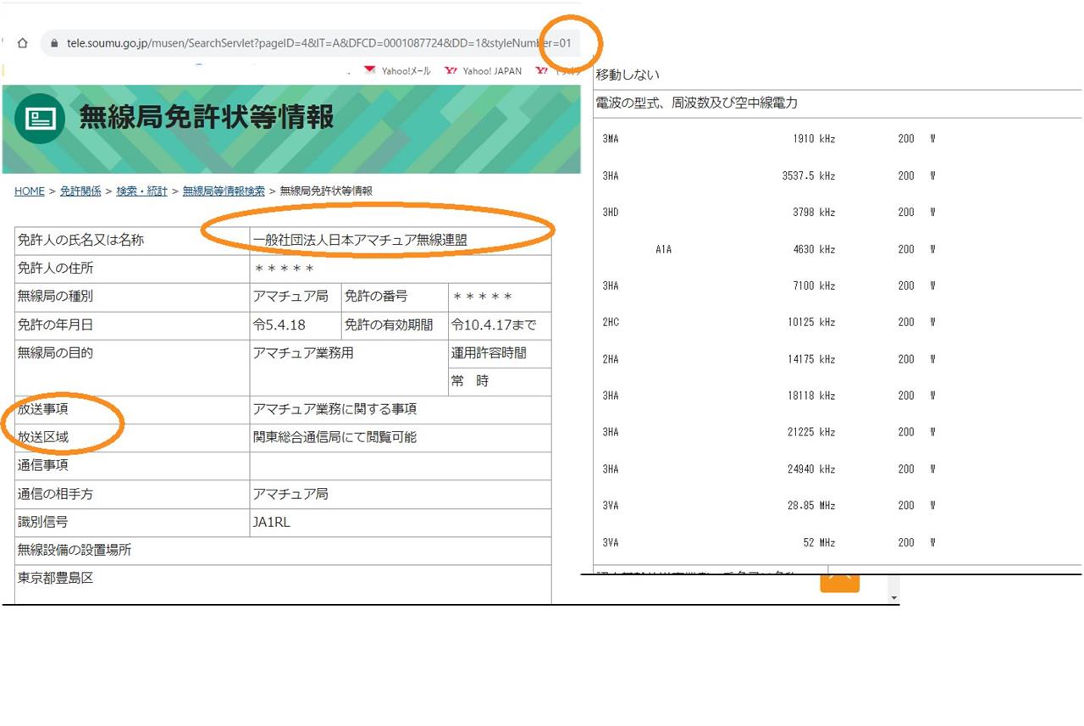Select the 7100 kHz frequency entry
The width and height of the screenshot is (1084, 726).
[x=813, y=286]
